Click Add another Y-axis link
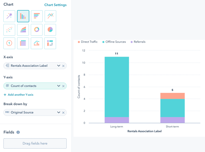 pos(18,95)
